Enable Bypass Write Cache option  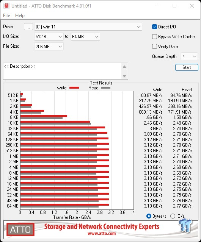click(x=154, y=37)
